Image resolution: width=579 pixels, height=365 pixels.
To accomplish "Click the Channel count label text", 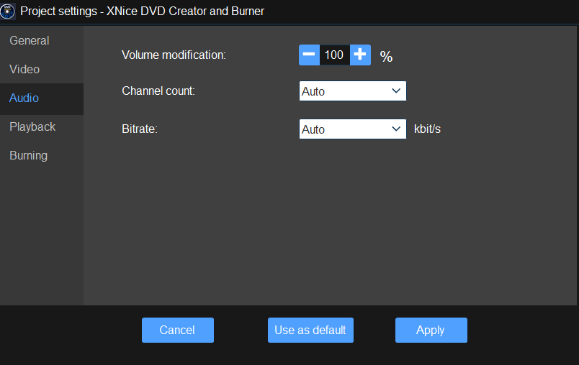I will coord(158,91).
